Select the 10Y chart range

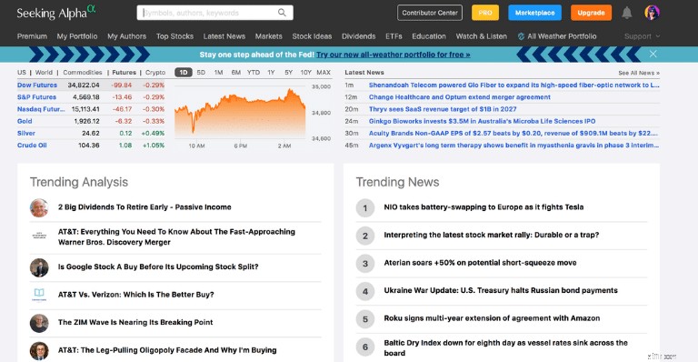[305, 72]
